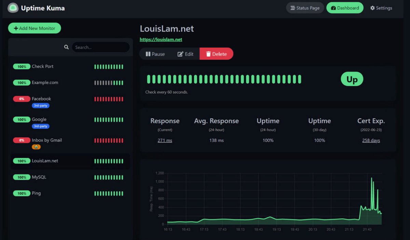Open the Status Page

coord(305,8)
